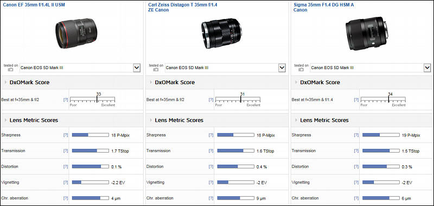Screen dimensions: 434x206
Task: Click the '-2.2 EV' vignetting value
Action: (x=118, y=183)
